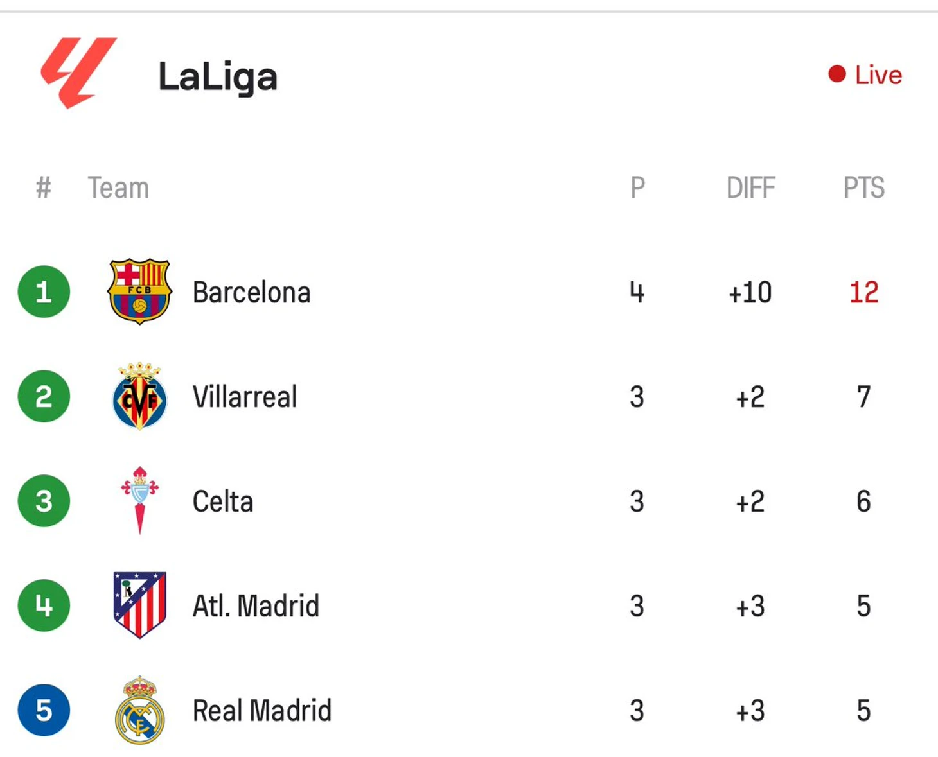Viewport: 938px width, 757px height.
Task: Click the blue position 5 badge
Action: (44, 710)
